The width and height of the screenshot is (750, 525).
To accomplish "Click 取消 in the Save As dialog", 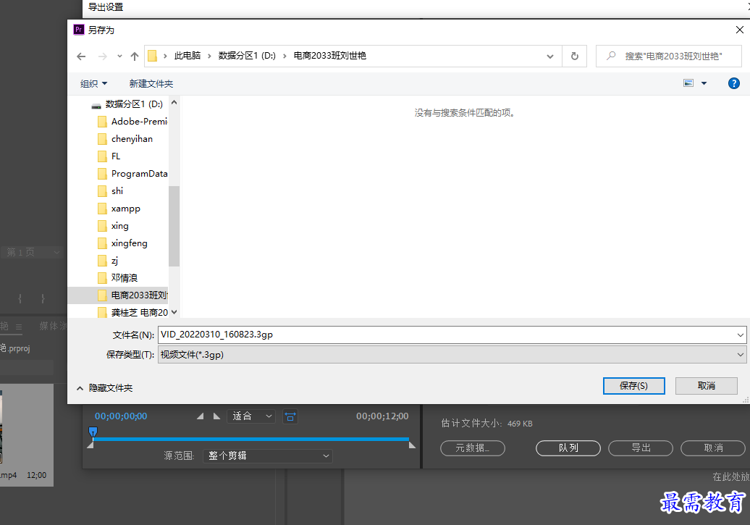I will click(x=706, y=386).
